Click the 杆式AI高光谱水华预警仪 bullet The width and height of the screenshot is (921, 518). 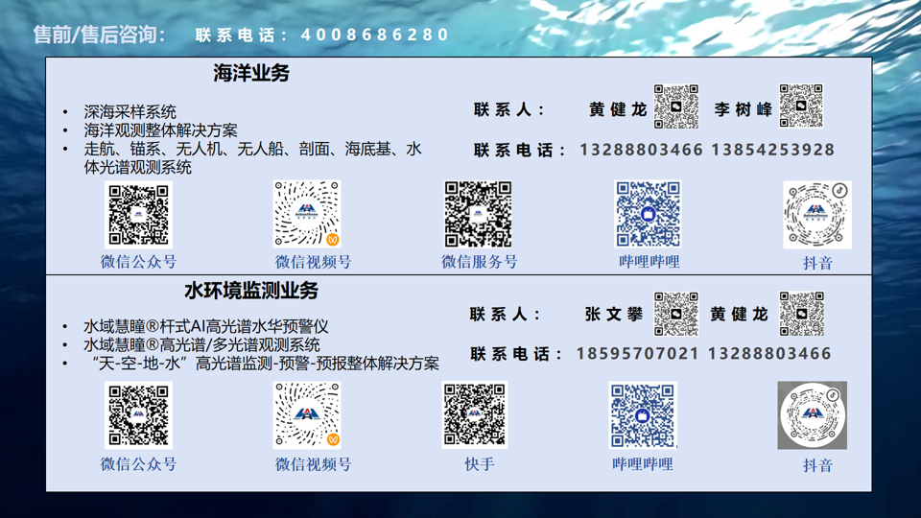(x=205, y=326)
